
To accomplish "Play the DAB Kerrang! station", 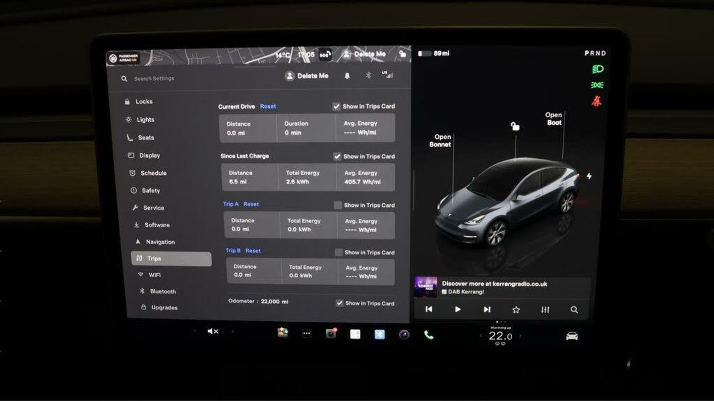I will (458, 309).
